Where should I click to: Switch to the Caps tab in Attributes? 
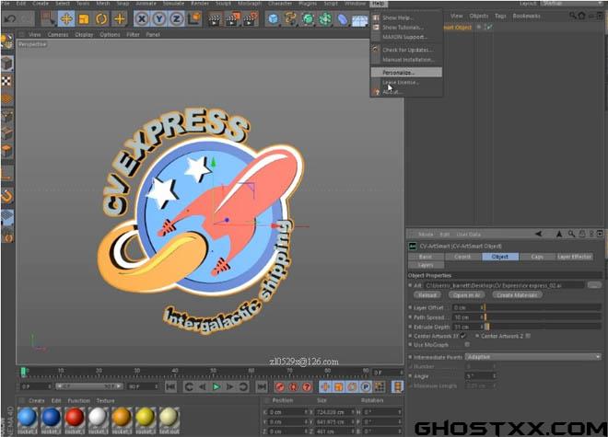(537, 257)
